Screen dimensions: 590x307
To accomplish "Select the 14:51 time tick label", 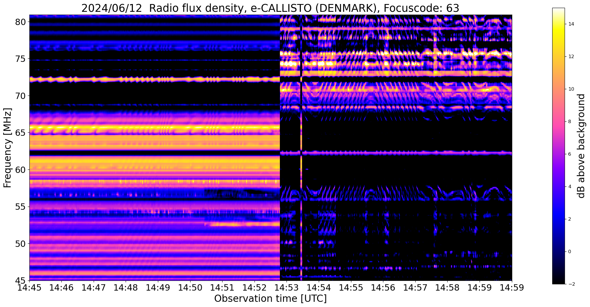I will (222, 288).
